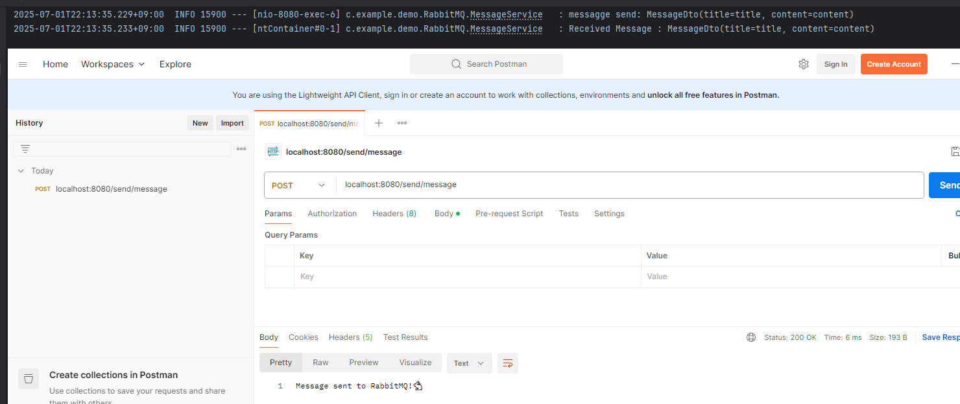
Task: Open history entry localhost:8080/send/message
Action: click(112, 189)
